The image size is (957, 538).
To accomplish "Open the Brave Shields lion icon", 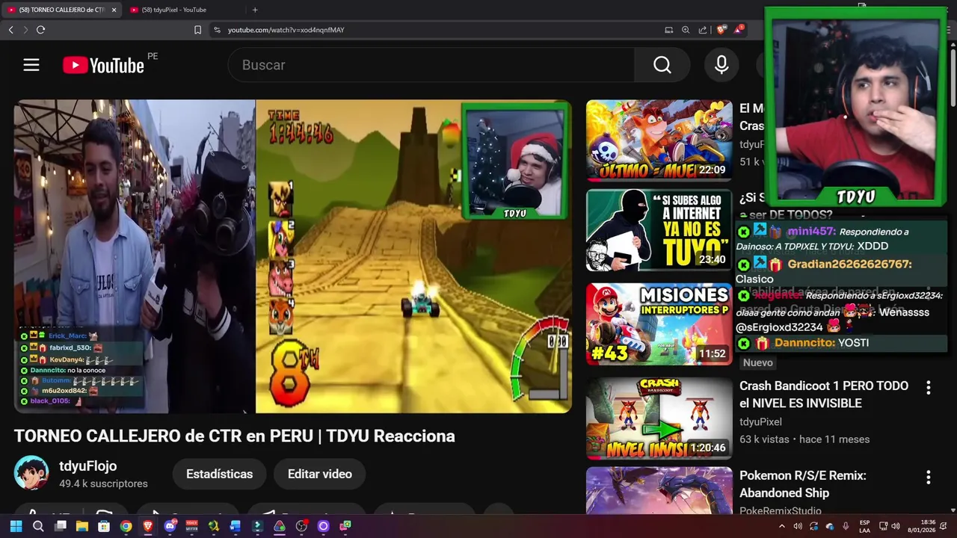I will (x=721, y=30).
